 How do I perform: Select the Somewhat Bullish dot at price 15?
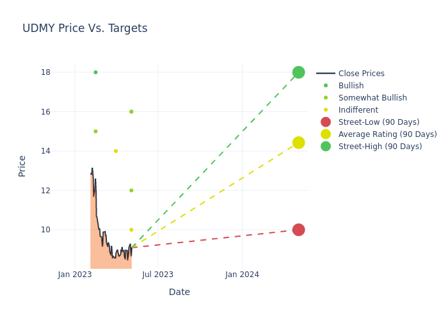pyautogui.click(x=95, y=131)
